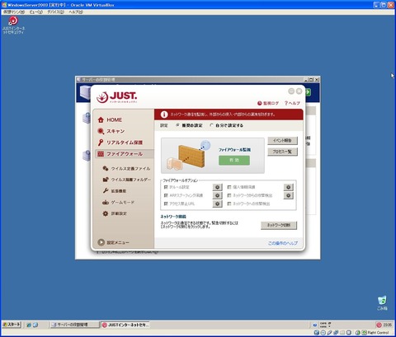Toggle the ルール設定 checkbox
Viewport: 396px width, 337px height.
(166, 187)
